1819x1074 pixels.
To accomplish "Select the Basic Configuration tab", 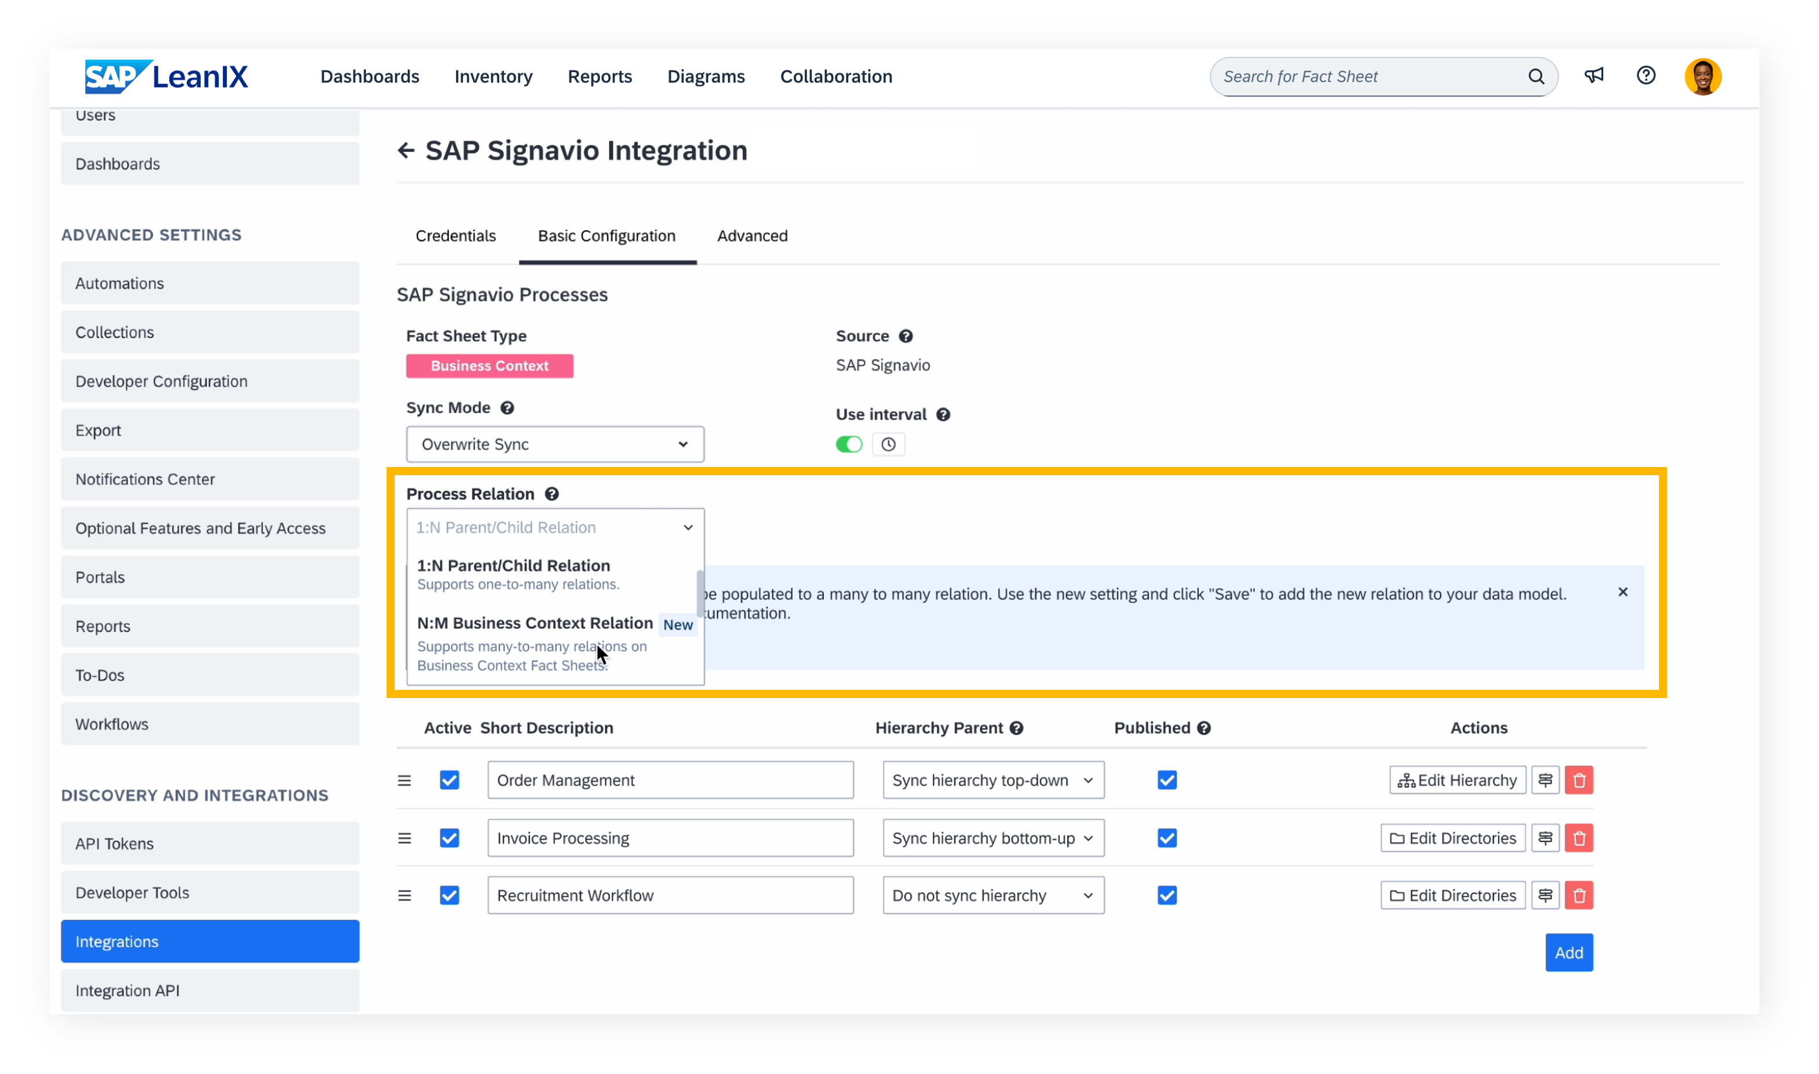I will pyautogui.click(x=607, y=236).
